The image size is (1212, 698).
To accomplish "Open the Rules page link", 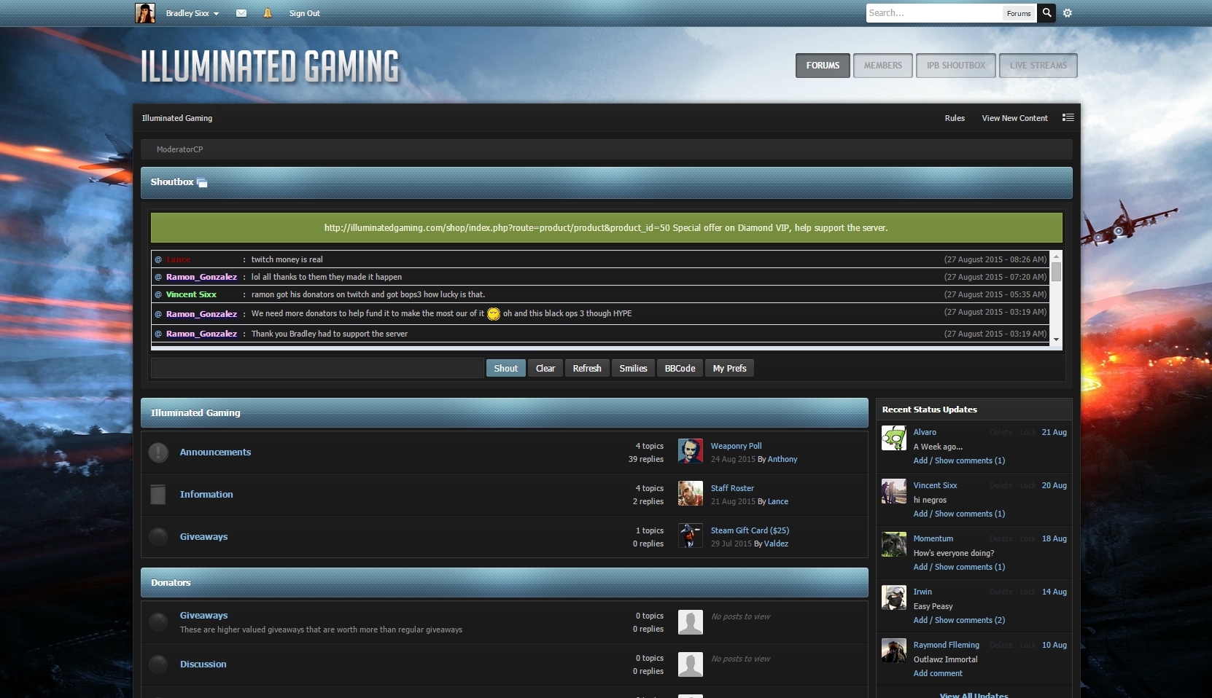I will [955, 118].
